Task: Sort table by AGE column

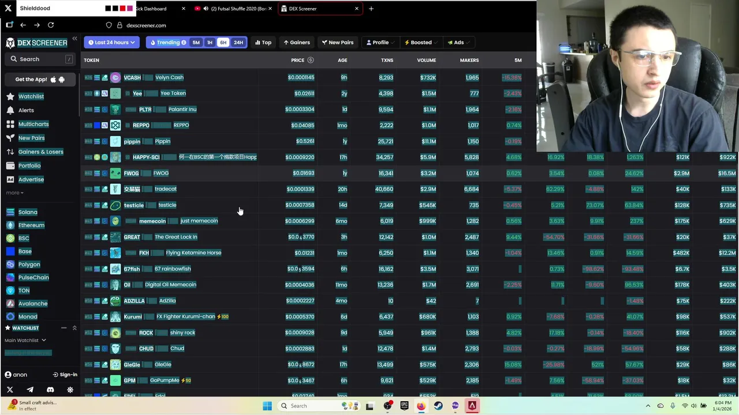Action: pos(342,60)
